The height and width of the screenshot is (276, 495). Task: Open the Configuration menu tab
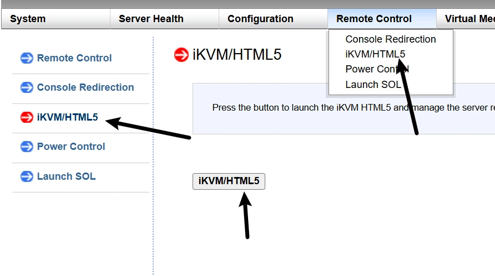[260, 19]
